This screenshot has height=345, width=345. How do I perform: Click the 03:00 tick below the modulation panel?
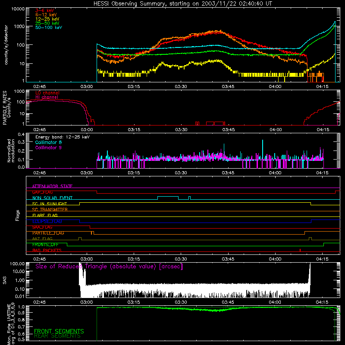[87, 173]
